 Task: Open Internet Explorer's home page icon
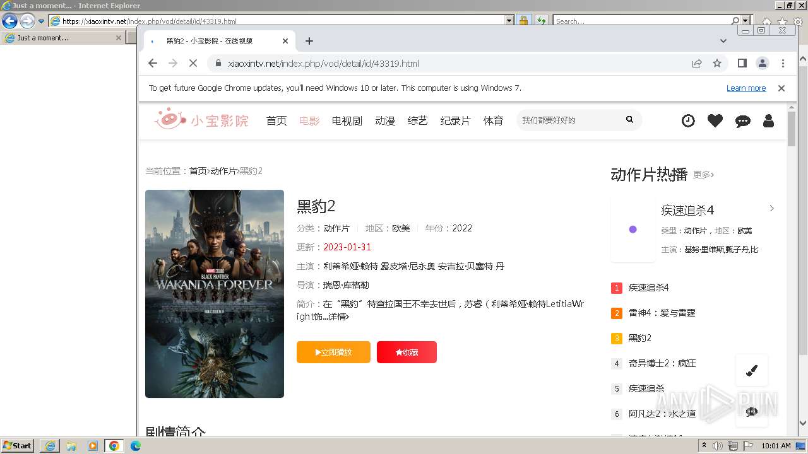pos(766,21)
